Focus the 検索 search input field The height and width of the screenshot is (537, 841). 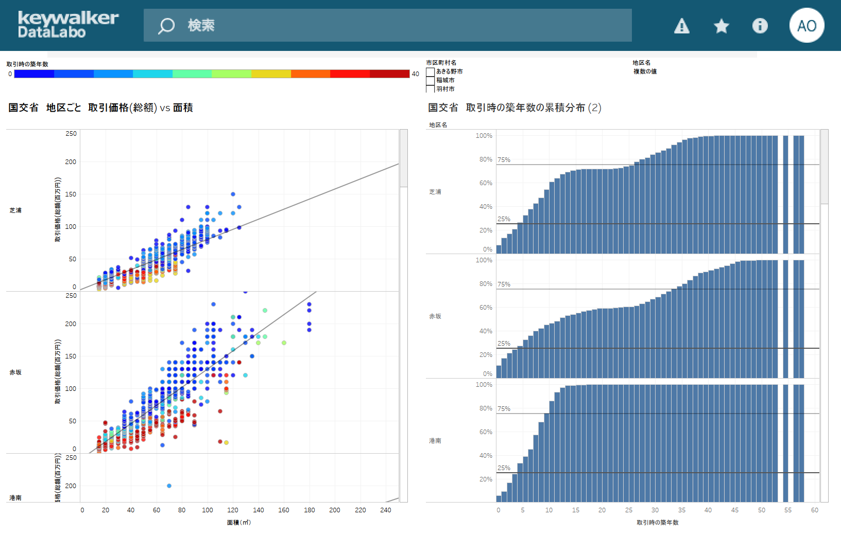[388, 25]
